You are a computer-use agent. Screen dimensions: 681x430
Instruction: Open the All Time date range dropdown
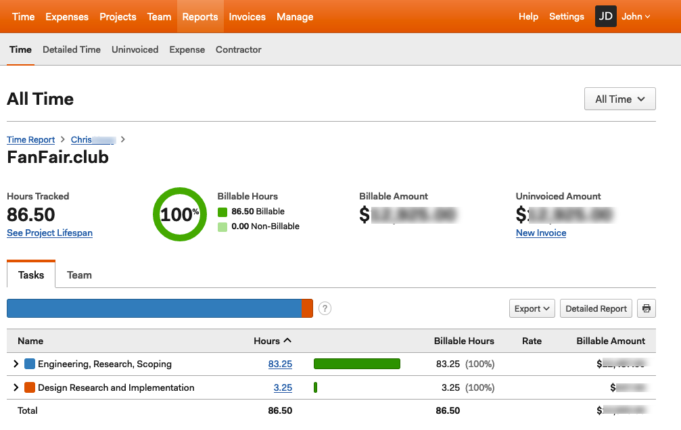pos(619,99)
